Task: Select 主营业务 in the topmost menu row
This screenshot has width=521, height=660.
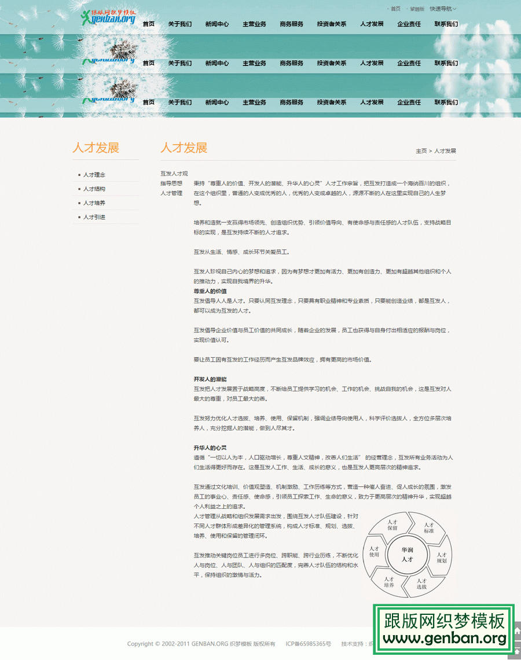Action: (254, 24)
